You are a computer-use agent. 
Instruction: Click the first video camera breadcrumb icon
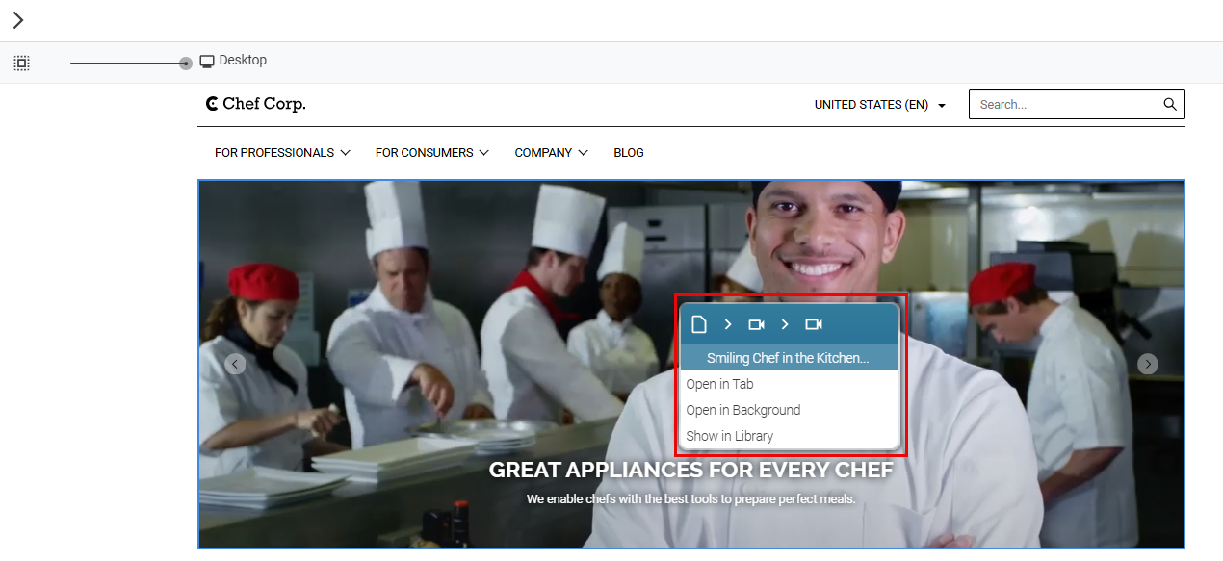[x=756, y=325]
